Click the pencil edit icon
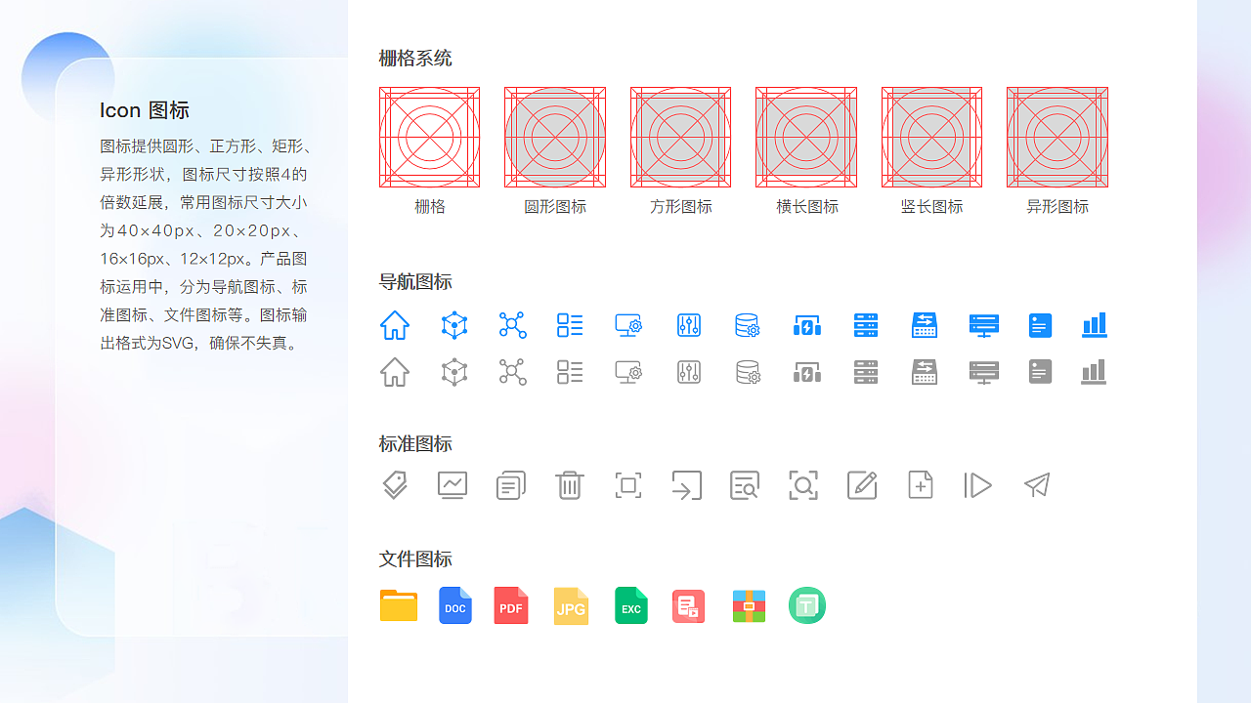Screen dimensions: 1251x703 pos(862,485)
